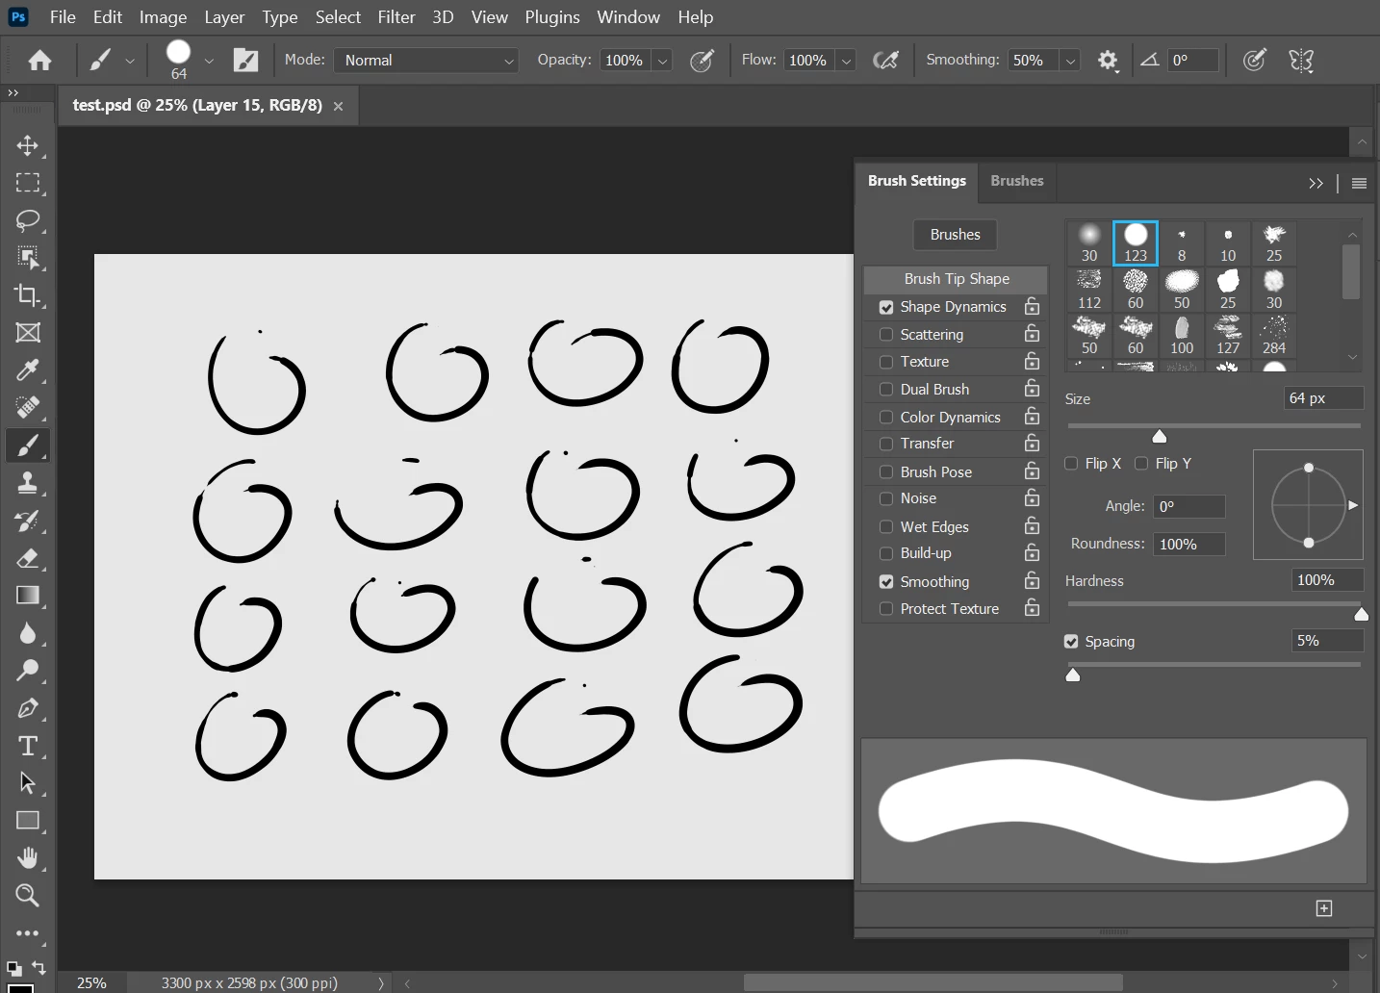The image size is (1380, 993).
Task: Open symmetry paint butterfly options
Action: pos(1301,61)
